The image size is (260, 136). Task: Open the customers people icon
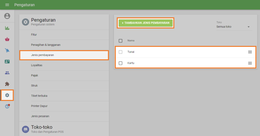pyautogui.click(x=7, y=73)
